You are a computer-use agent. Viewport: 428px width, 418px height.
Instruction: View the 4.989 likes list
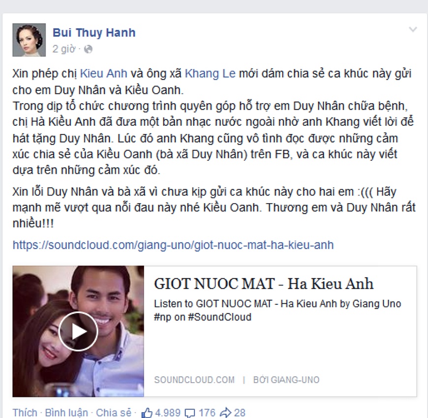pyautogui.click(x=168, y=413)
